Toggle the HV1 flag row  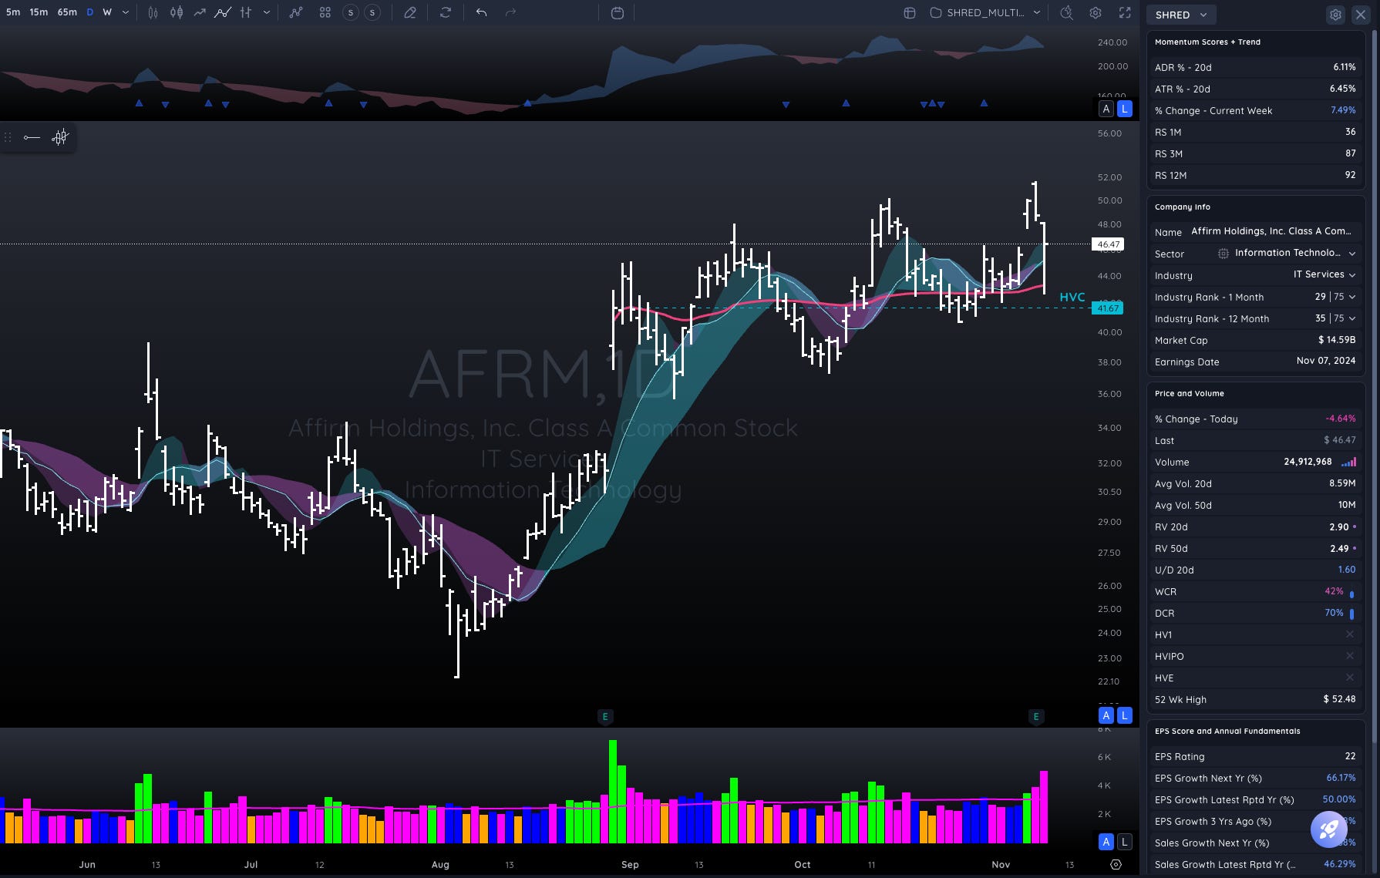[x=1255, y=634]
